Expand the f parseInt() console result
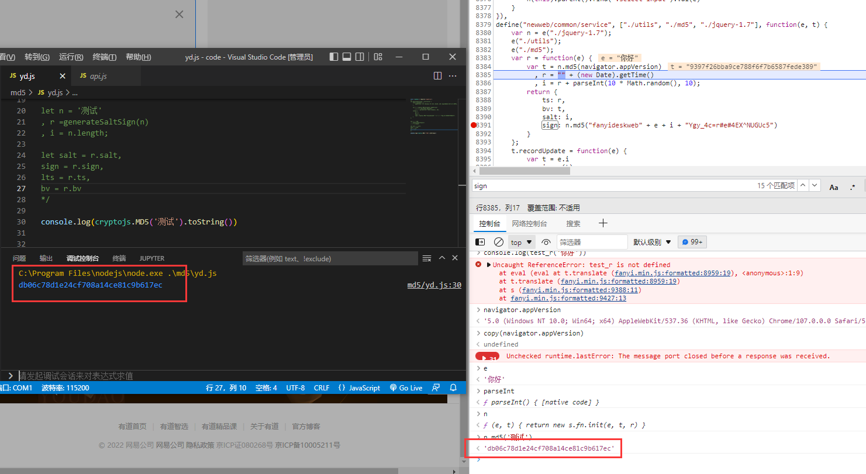Image resolution: width=866 pixels, height=474 pixels. pos(541,402)
